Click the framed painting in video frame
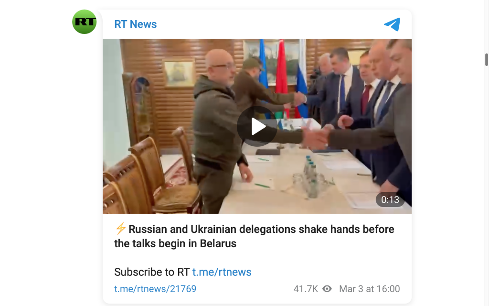489x306 pixels. [179, 74]
